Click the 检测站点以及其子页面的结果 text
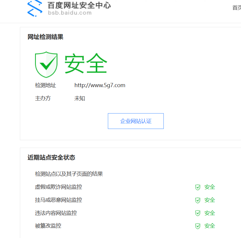This screenshot has height=238, width=241. [x=69, y=174]
